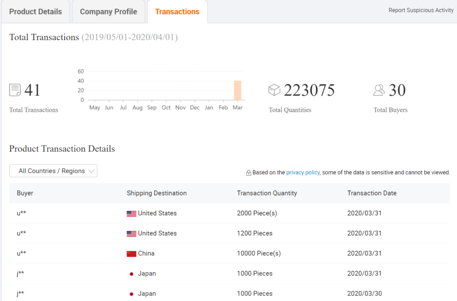
Task: Click the Total Buyers person icon
Action: [379, 90]
